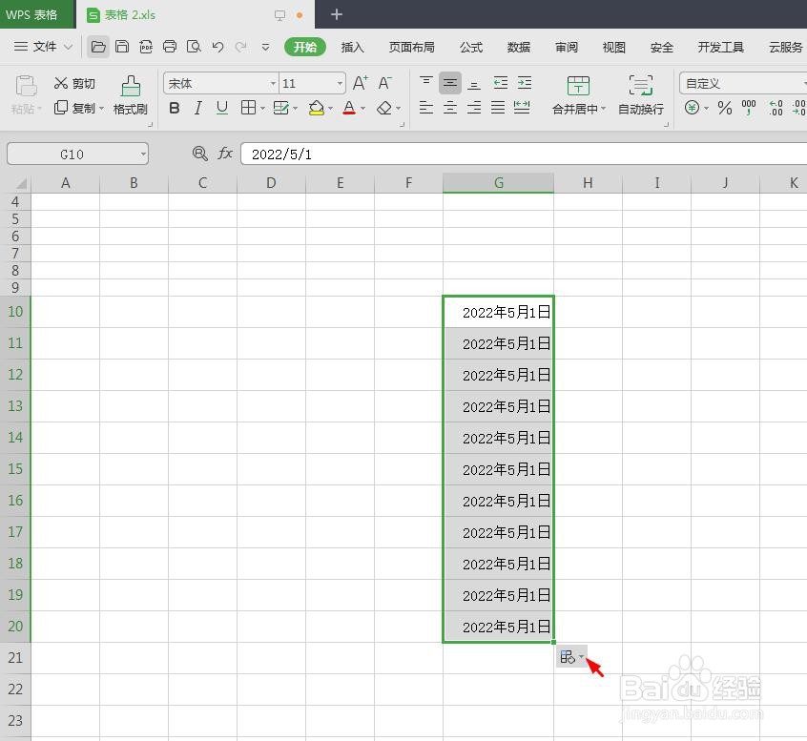Image resolution: width=807 pixels, height=741 pixels.
Task: Align text to top icon
Action: (426, 82)
